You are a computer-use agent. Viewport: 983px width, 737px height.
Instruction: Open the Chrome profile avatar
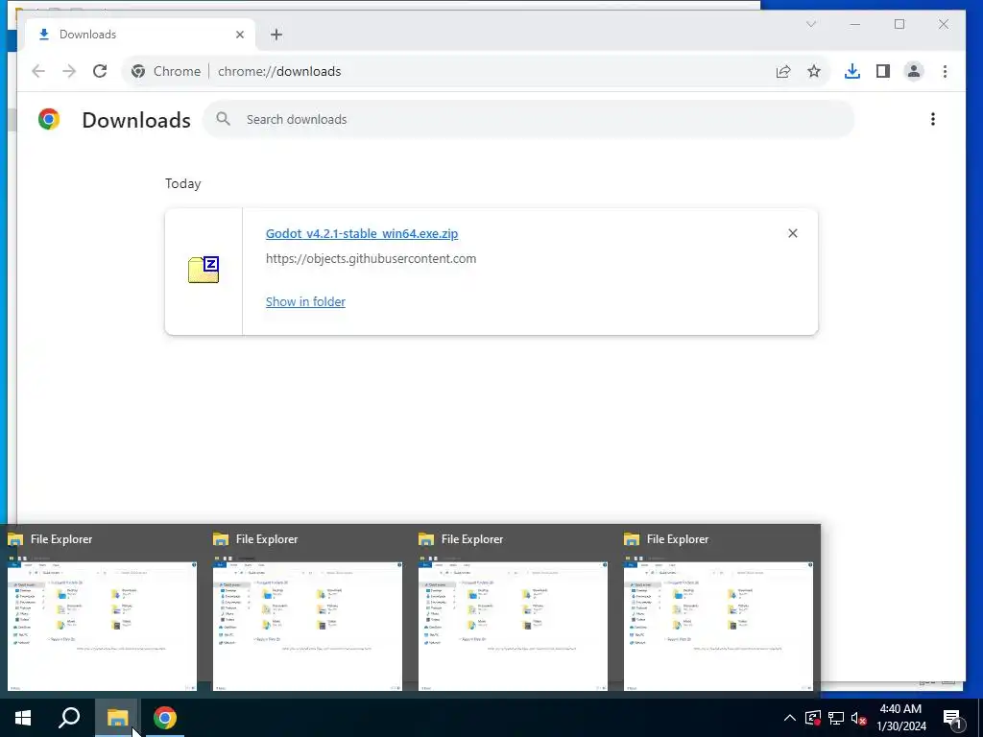point(914,71)
